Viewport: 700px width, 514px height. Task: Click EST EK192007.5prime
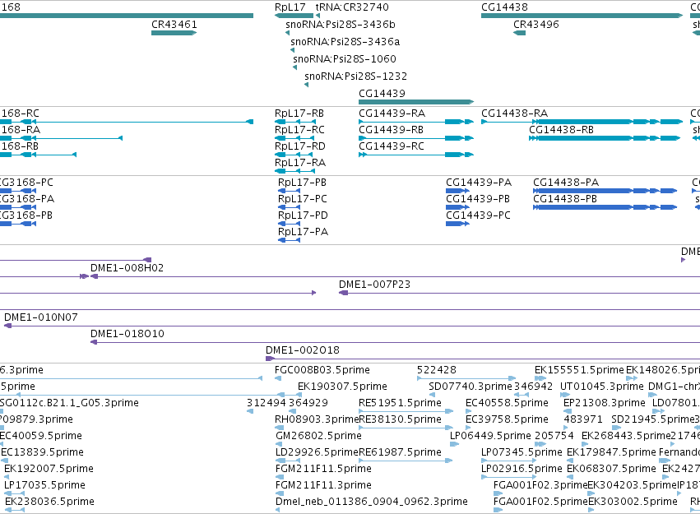pos(7,478)
